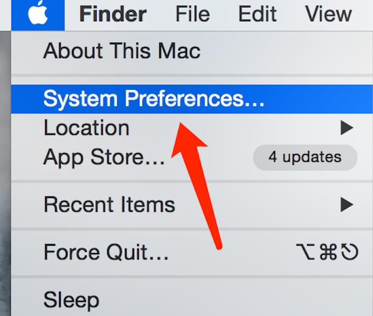Launch App Store from the menu
The width and height of the screenshot is (373, 316).
[x=104, y=158]
